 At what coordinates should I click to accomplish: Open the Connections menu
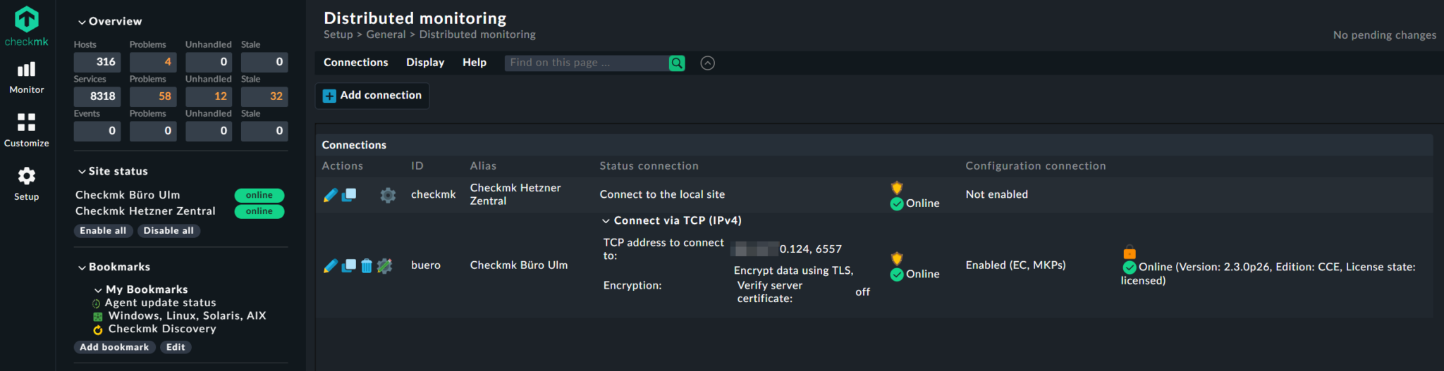point(355,63)
